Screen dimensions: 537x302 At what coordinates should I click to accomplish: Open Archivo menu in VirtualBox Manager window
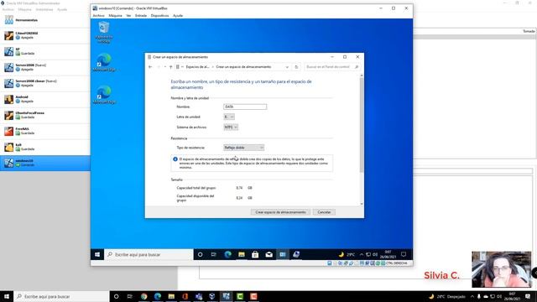pos(8,9)
